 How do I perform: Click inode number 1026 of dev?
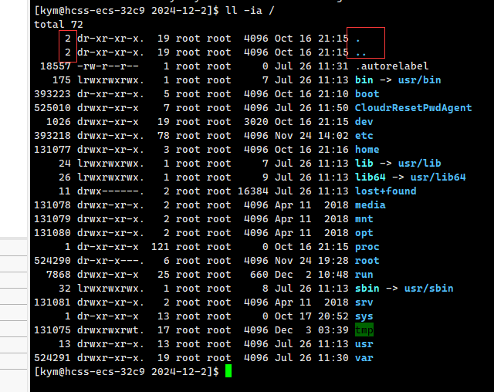[x=59, y=122]
